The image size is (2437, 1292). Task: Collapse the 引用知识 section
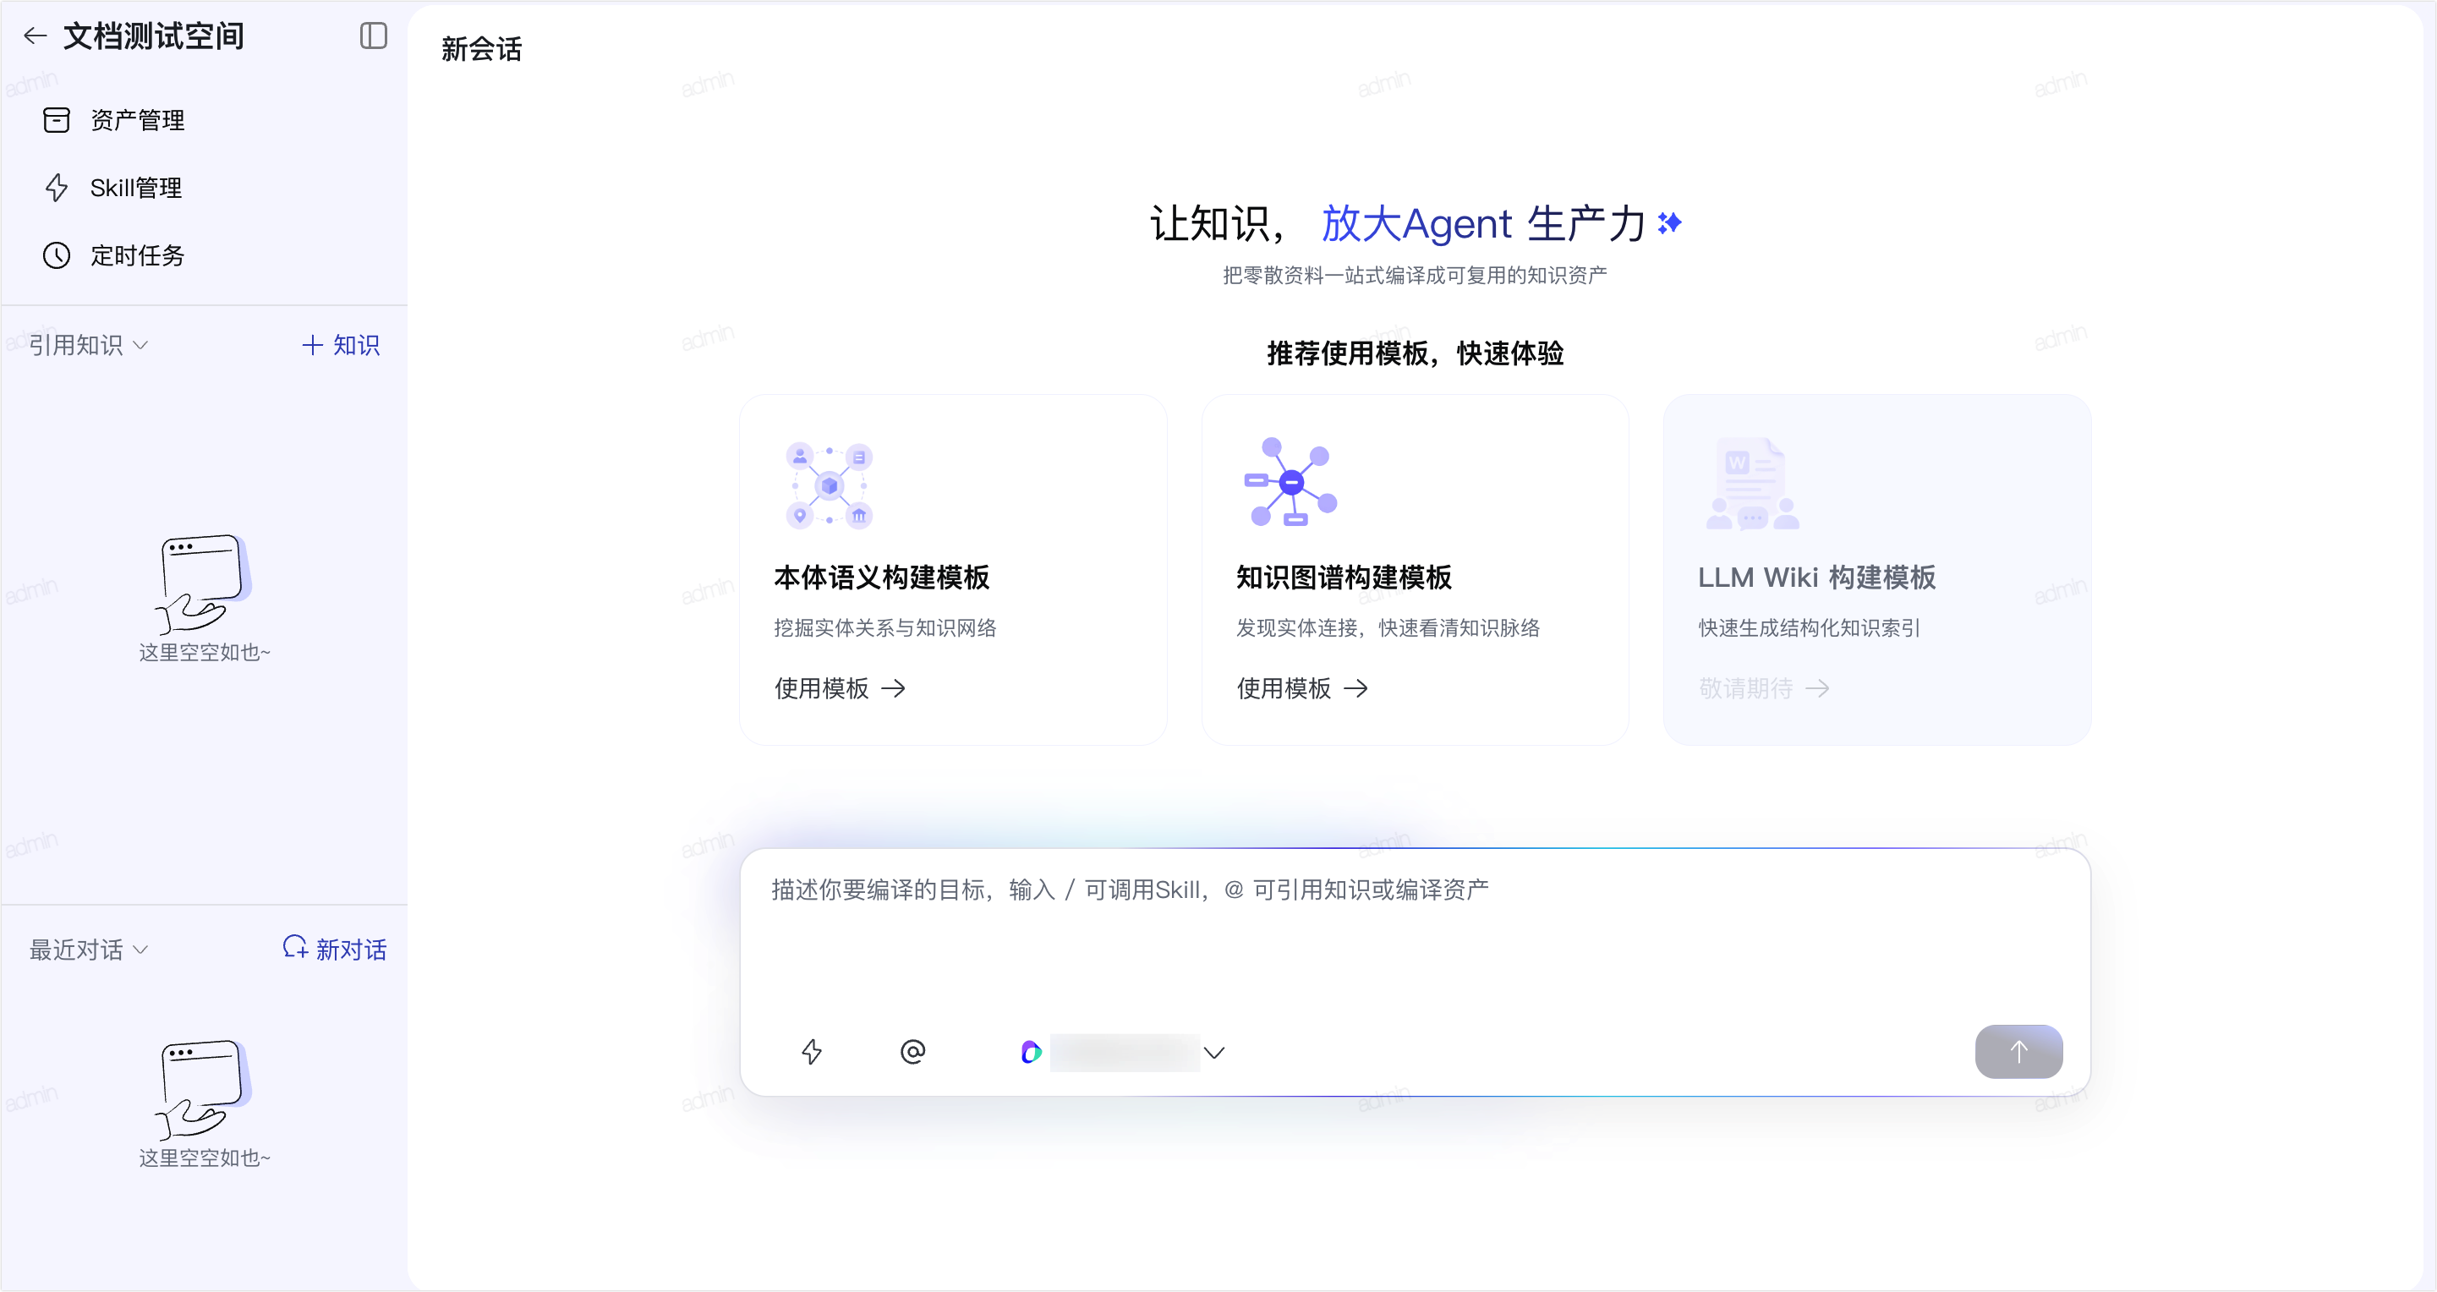tap(88, 345)
